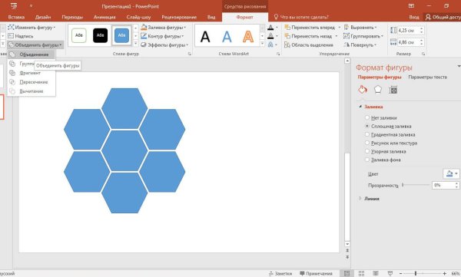Apply orange outlined WordArt style
Screen dimensions: 461x277
[248, 37]
